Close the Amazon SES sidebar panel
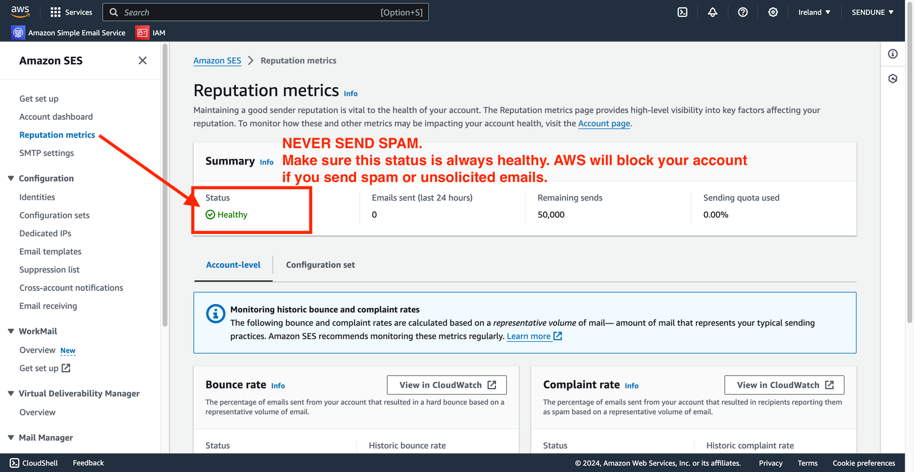The width and height of the screenshot is (914, 472). point(143,60)
